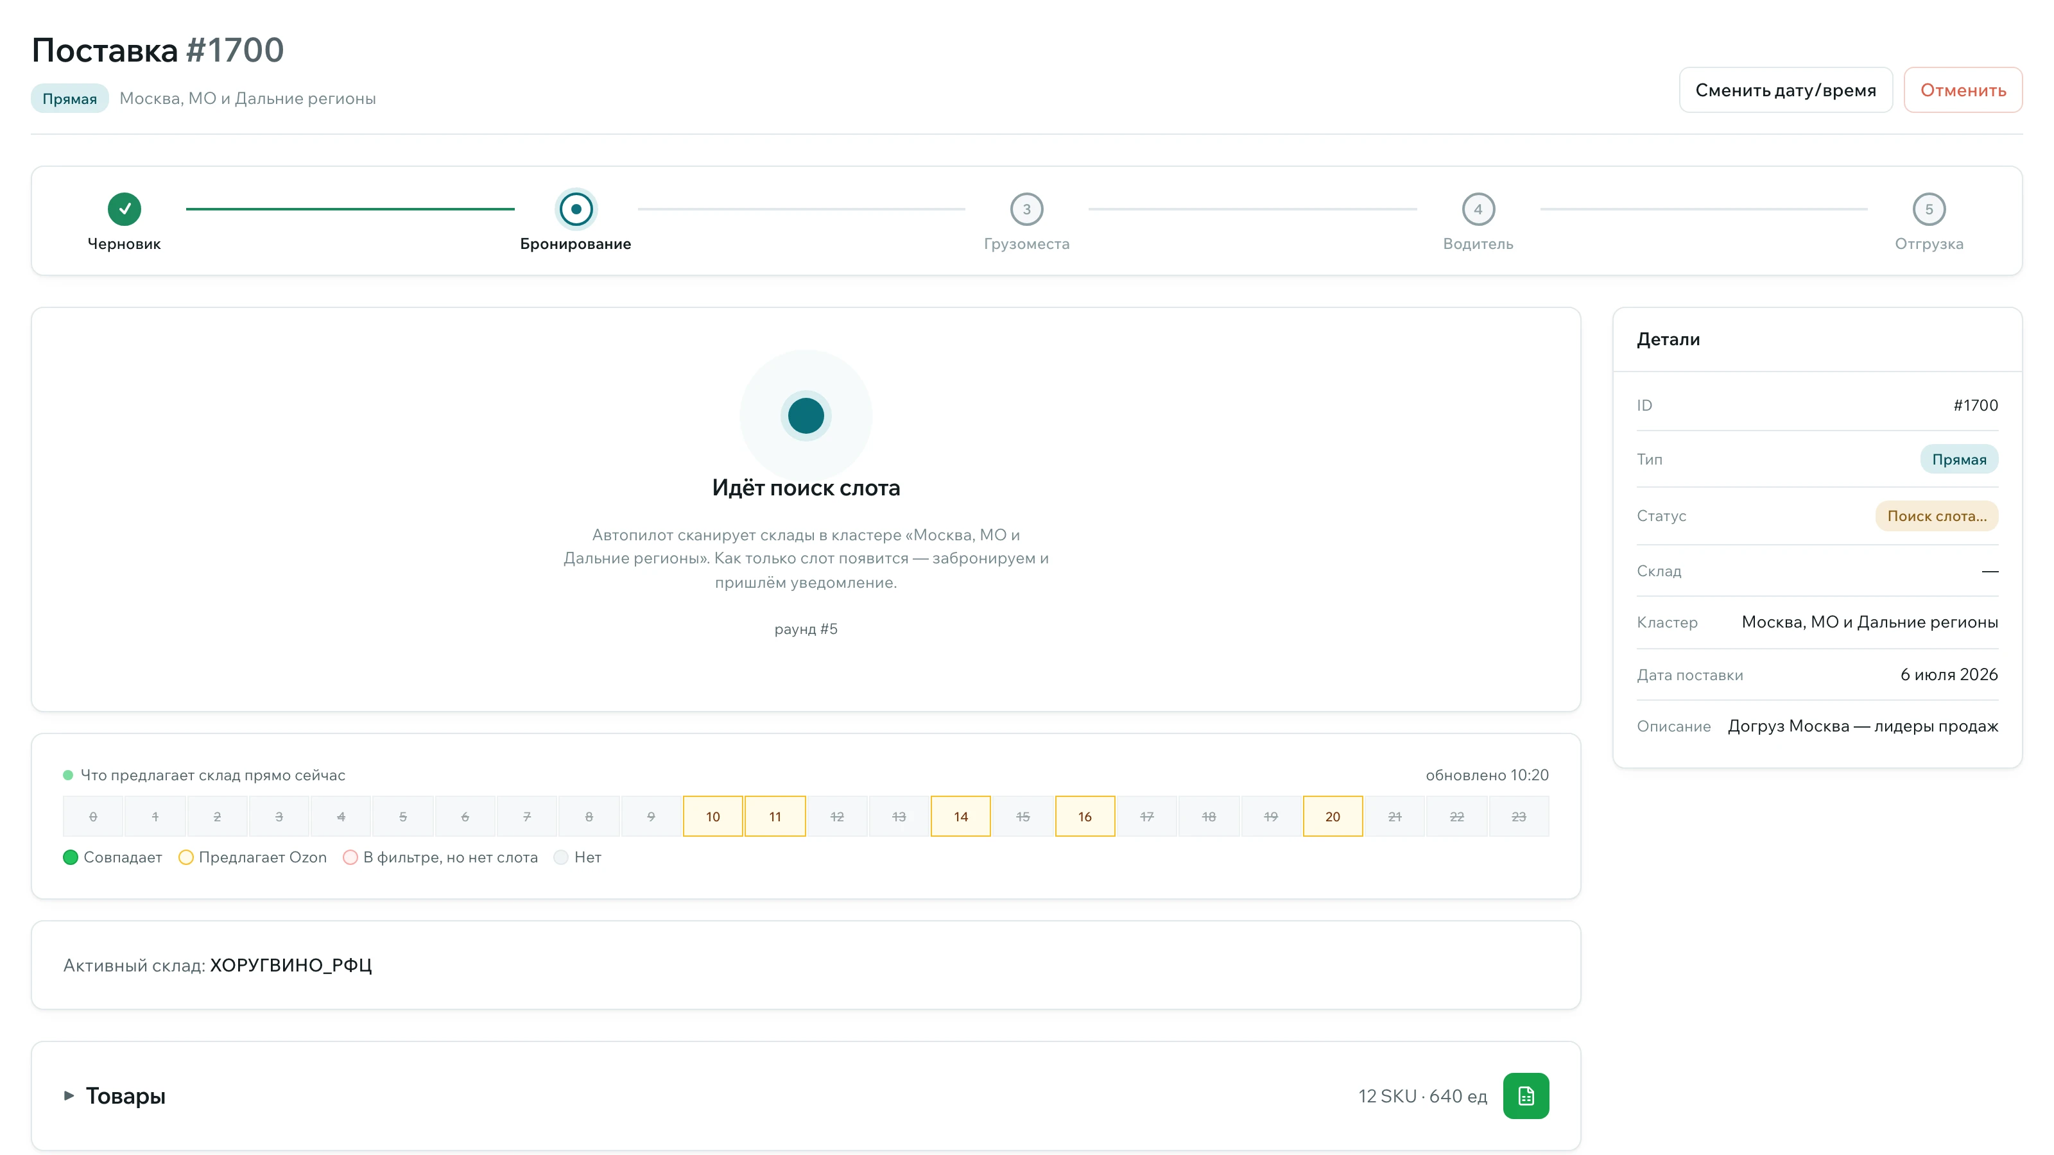This screenshot has width=2054, height=1155.
Task: Click the pulsing slot search indicator
Action: [806, 415]
